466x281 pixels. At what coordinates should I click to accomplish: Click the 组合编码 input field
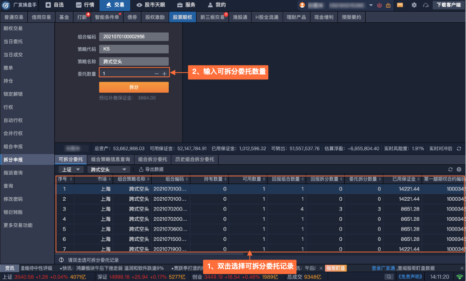click(134, 37)
